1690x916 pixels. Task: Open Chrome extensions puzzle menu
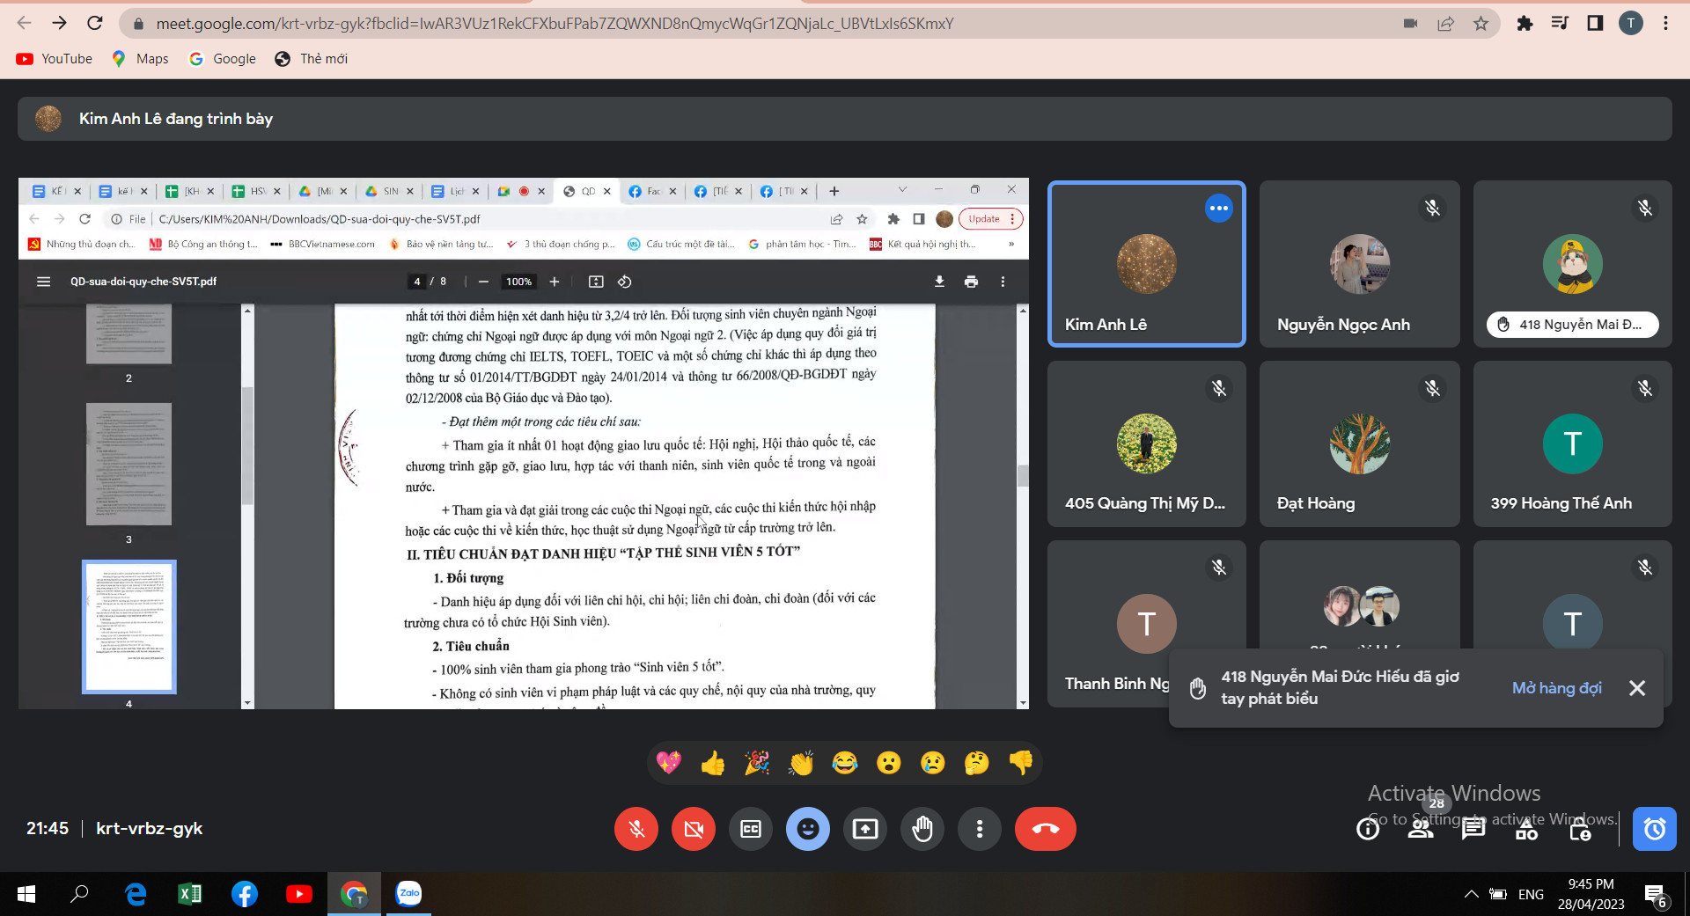click(x=1525, y=24)
